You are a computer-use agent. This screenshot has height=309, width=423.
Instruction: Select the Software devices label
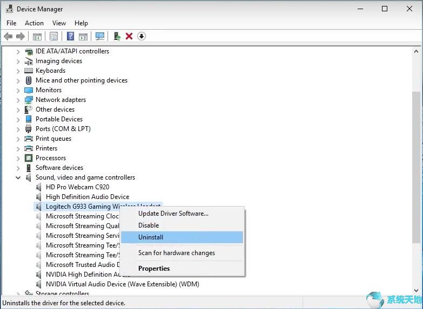click(59, 168)
